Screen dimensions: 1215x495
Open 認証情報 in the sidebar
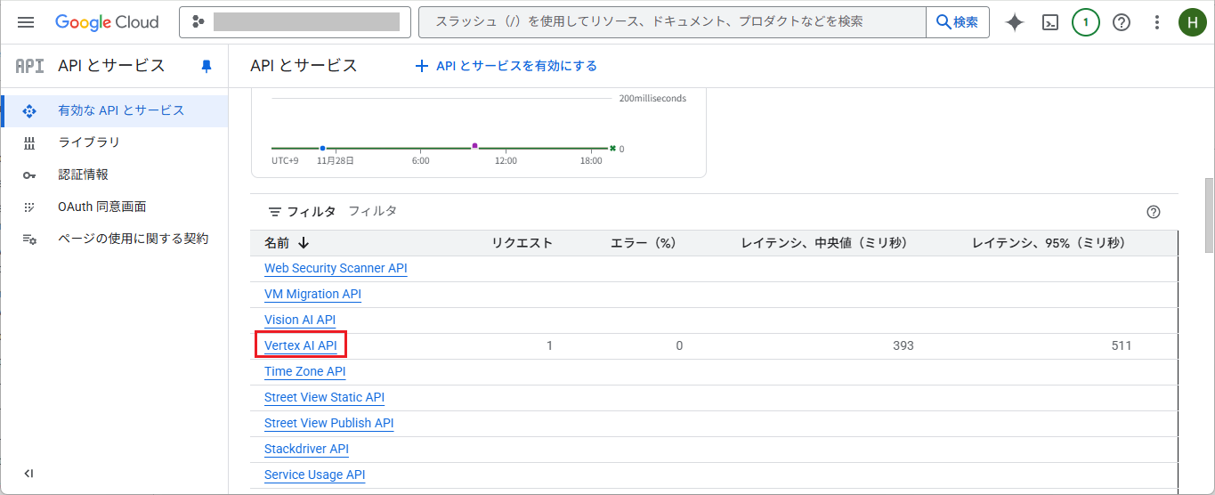coord(114,174)
